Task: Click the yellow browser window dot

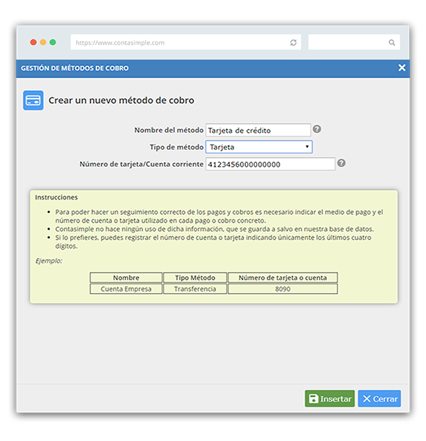Action: (x=43, y=43)
